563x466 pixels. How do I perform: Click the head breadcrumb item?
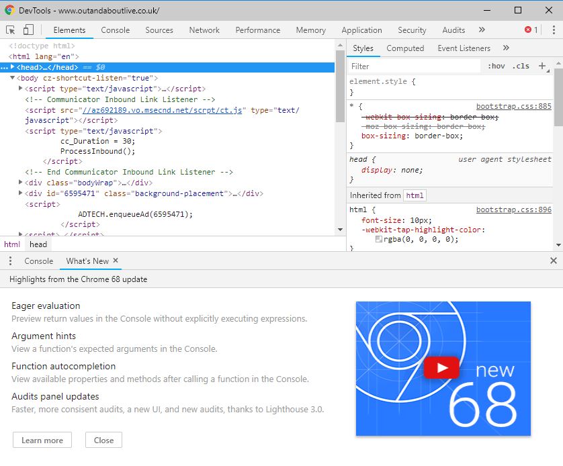[x=38, y=244]
